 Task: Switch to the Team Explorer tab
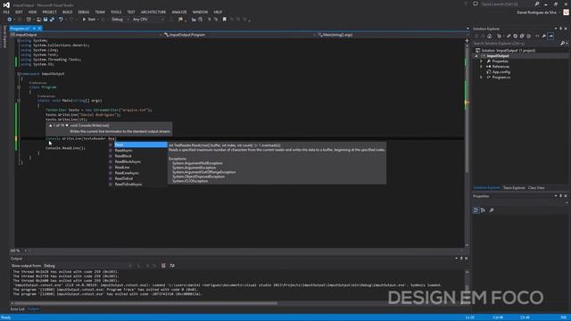tap(514, 188)
